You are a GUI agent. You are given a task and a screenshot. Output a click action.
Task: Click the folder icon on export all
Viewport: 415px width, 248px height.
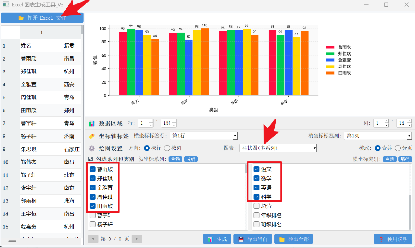pos(282,239)
